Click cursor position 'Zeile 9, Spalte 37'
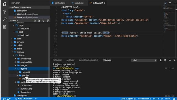 [x=128, y=99]
